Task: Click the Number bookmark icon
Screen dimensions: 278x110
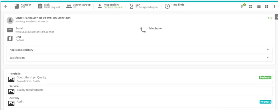Action: coord(17,6)
